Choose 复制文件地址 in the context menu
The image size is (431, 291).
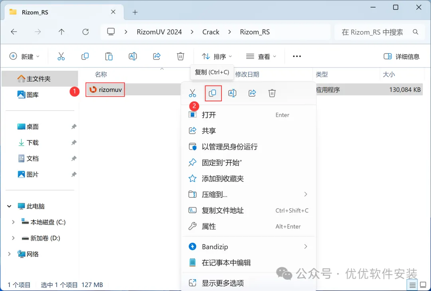(x=249, y=210)
